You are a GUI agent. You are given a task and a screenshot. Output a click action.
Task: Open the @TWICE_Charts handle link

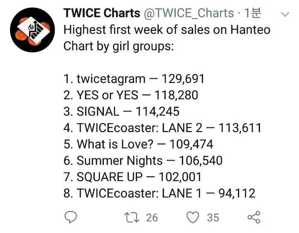(x=189, y=13)
